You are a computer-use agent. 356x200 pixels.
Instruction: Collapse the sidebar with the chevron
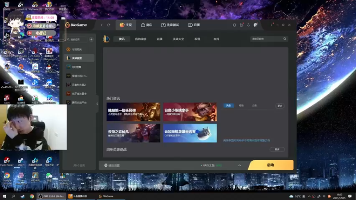point(97,104)
